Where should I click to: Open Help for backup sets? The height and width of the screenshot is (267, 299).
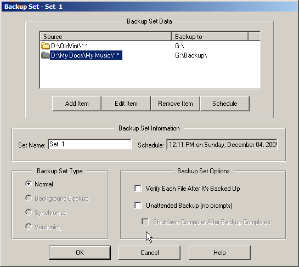(219, 253)
